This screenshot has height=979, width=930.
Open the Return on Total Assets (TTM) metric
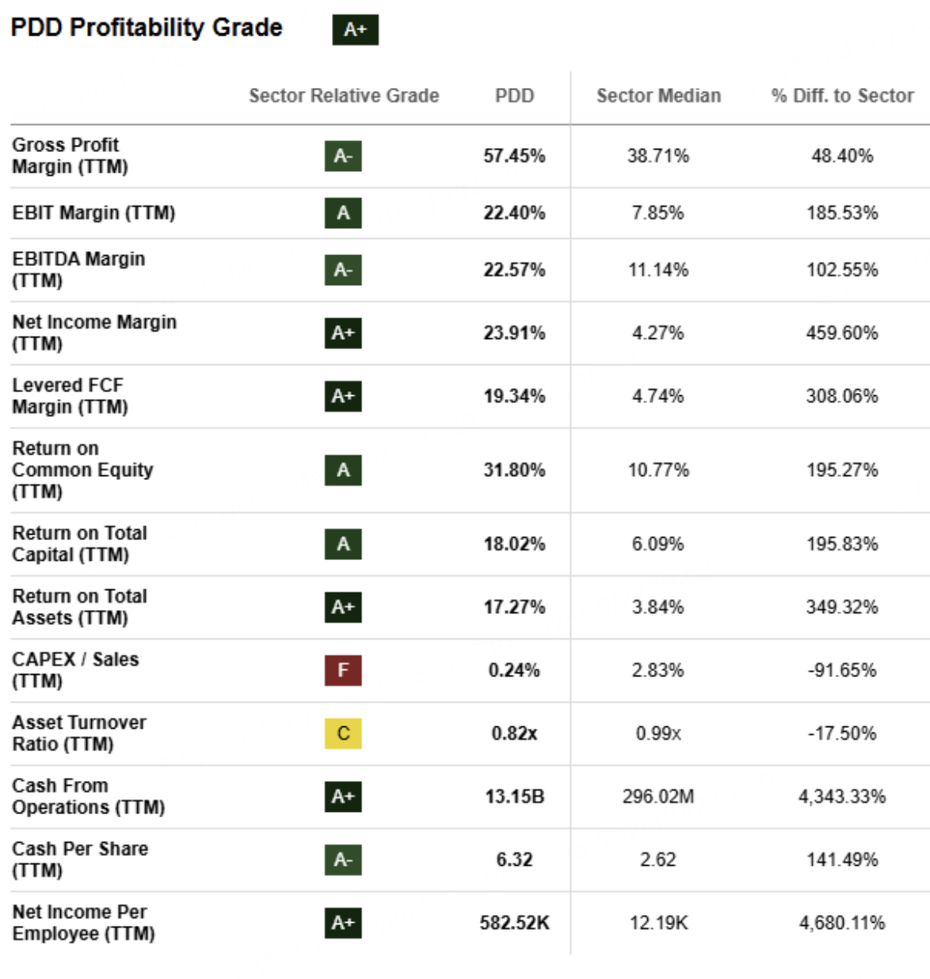pyautogui.click(x=79, y=607)
